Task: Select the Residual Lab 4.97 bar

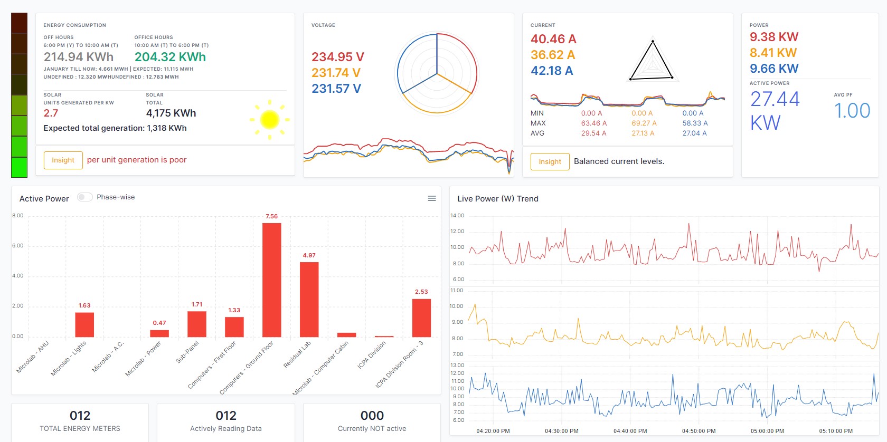Action: [309, 300]
